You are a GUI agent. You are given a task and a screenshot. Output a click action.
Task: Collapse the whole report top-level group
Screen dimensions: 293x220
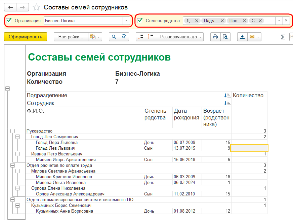pos(7,89)
